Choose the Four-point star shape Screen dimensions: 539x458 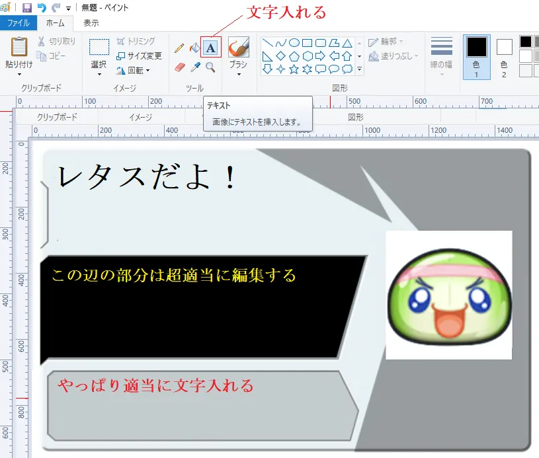(x=281, y=69)
